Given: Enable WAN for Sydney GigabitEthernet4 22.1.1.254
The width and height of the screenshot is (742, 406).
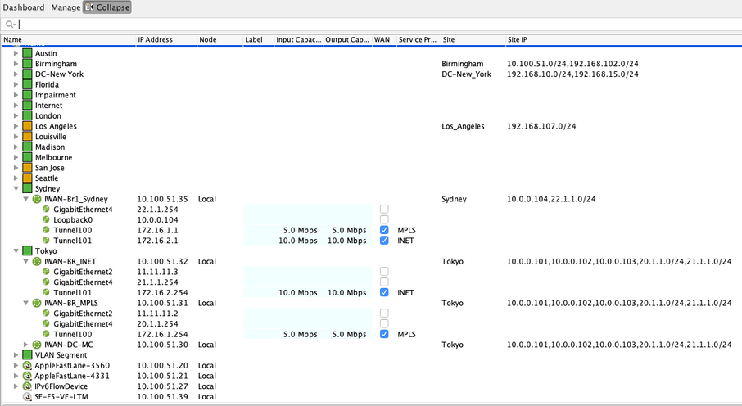Looking at the screenshot, I should 384,210.
